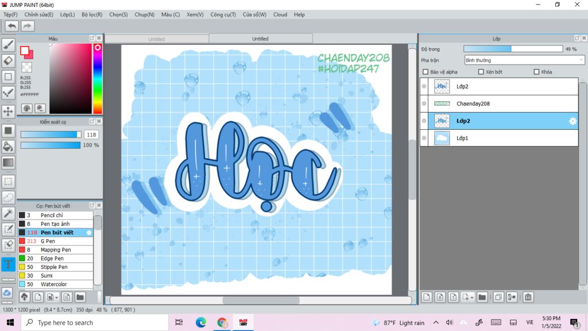Open Microsoft Edge from the taskbar
Viewport: 588px width, 331px height.
(x=200, y=322)
